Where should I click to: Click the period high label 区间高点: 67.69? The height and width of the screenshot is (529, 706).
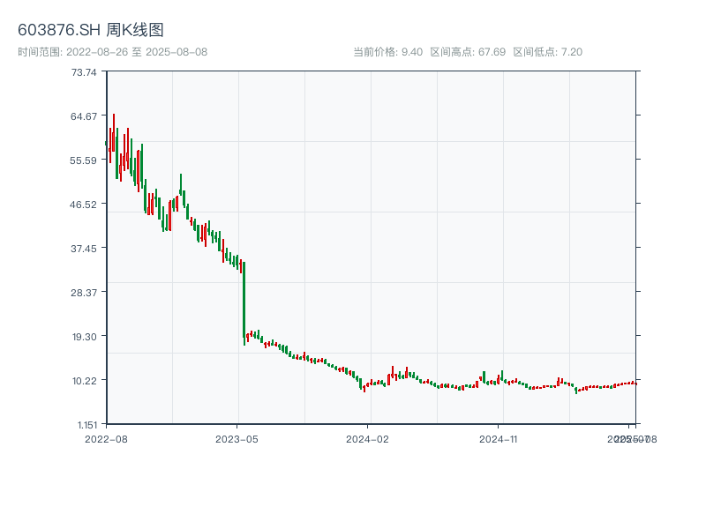click(x=468, y=52)
